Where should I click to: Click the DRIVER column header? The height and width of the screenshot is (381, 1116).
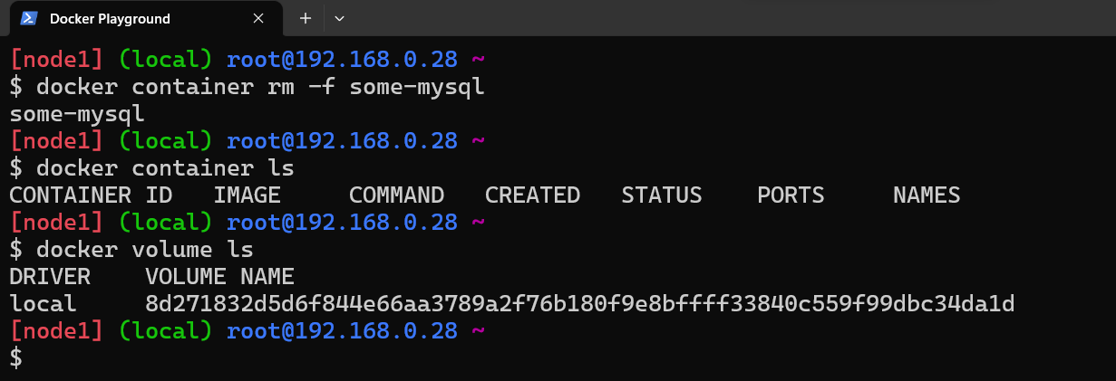tap(50, 276)
